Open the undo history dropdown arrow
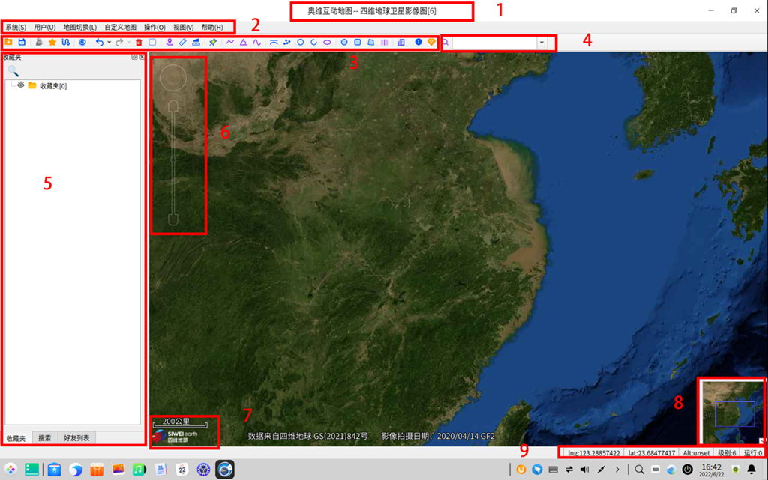 point(109,43)
